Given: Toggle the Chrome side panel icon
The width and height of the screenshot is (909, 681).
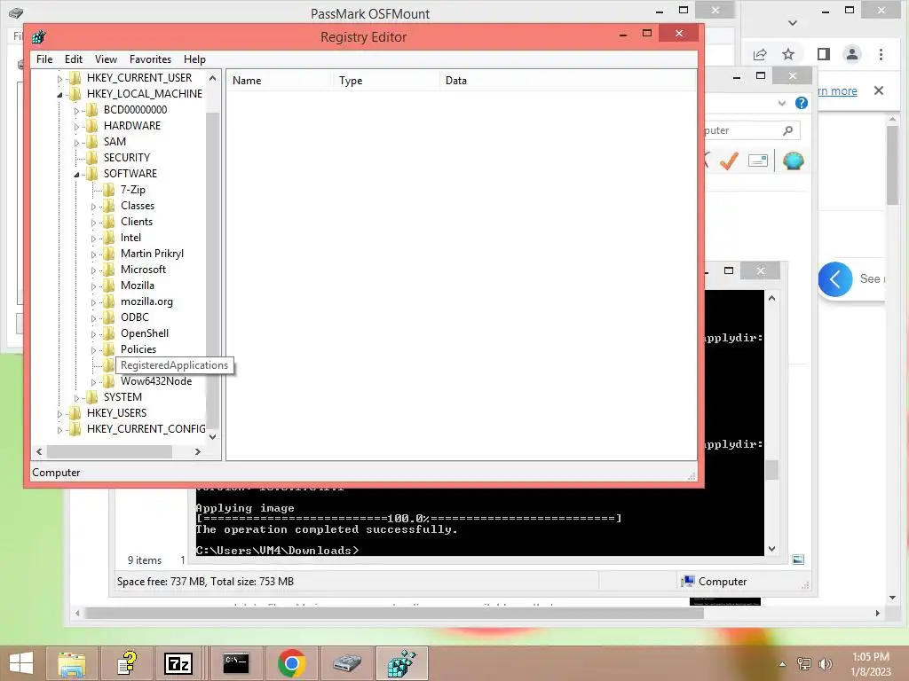Looking at the screenshot, I should pyautogui.click(x=823, y=54).
